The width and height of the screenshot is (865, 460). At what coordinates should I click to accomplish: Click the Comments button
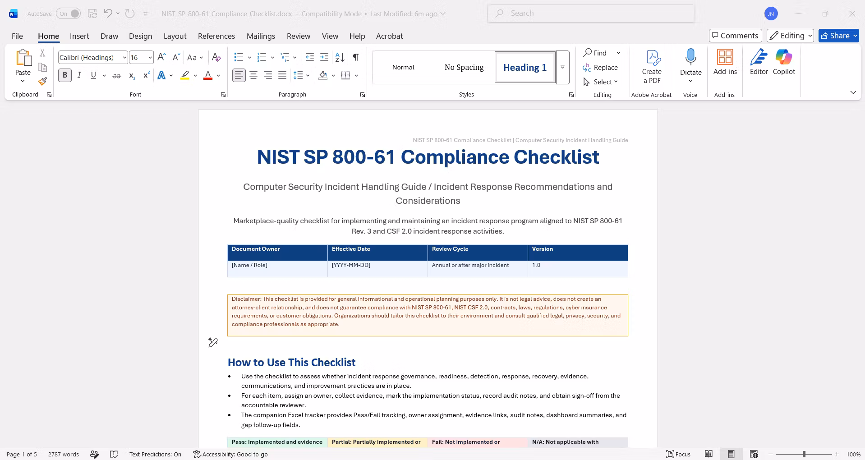[736, 36]
